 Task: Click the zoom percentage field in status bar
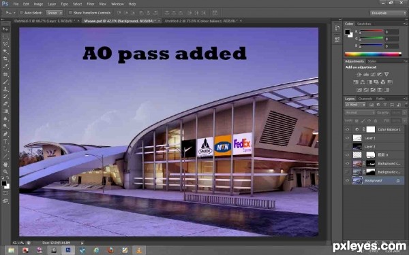point(18,243)
